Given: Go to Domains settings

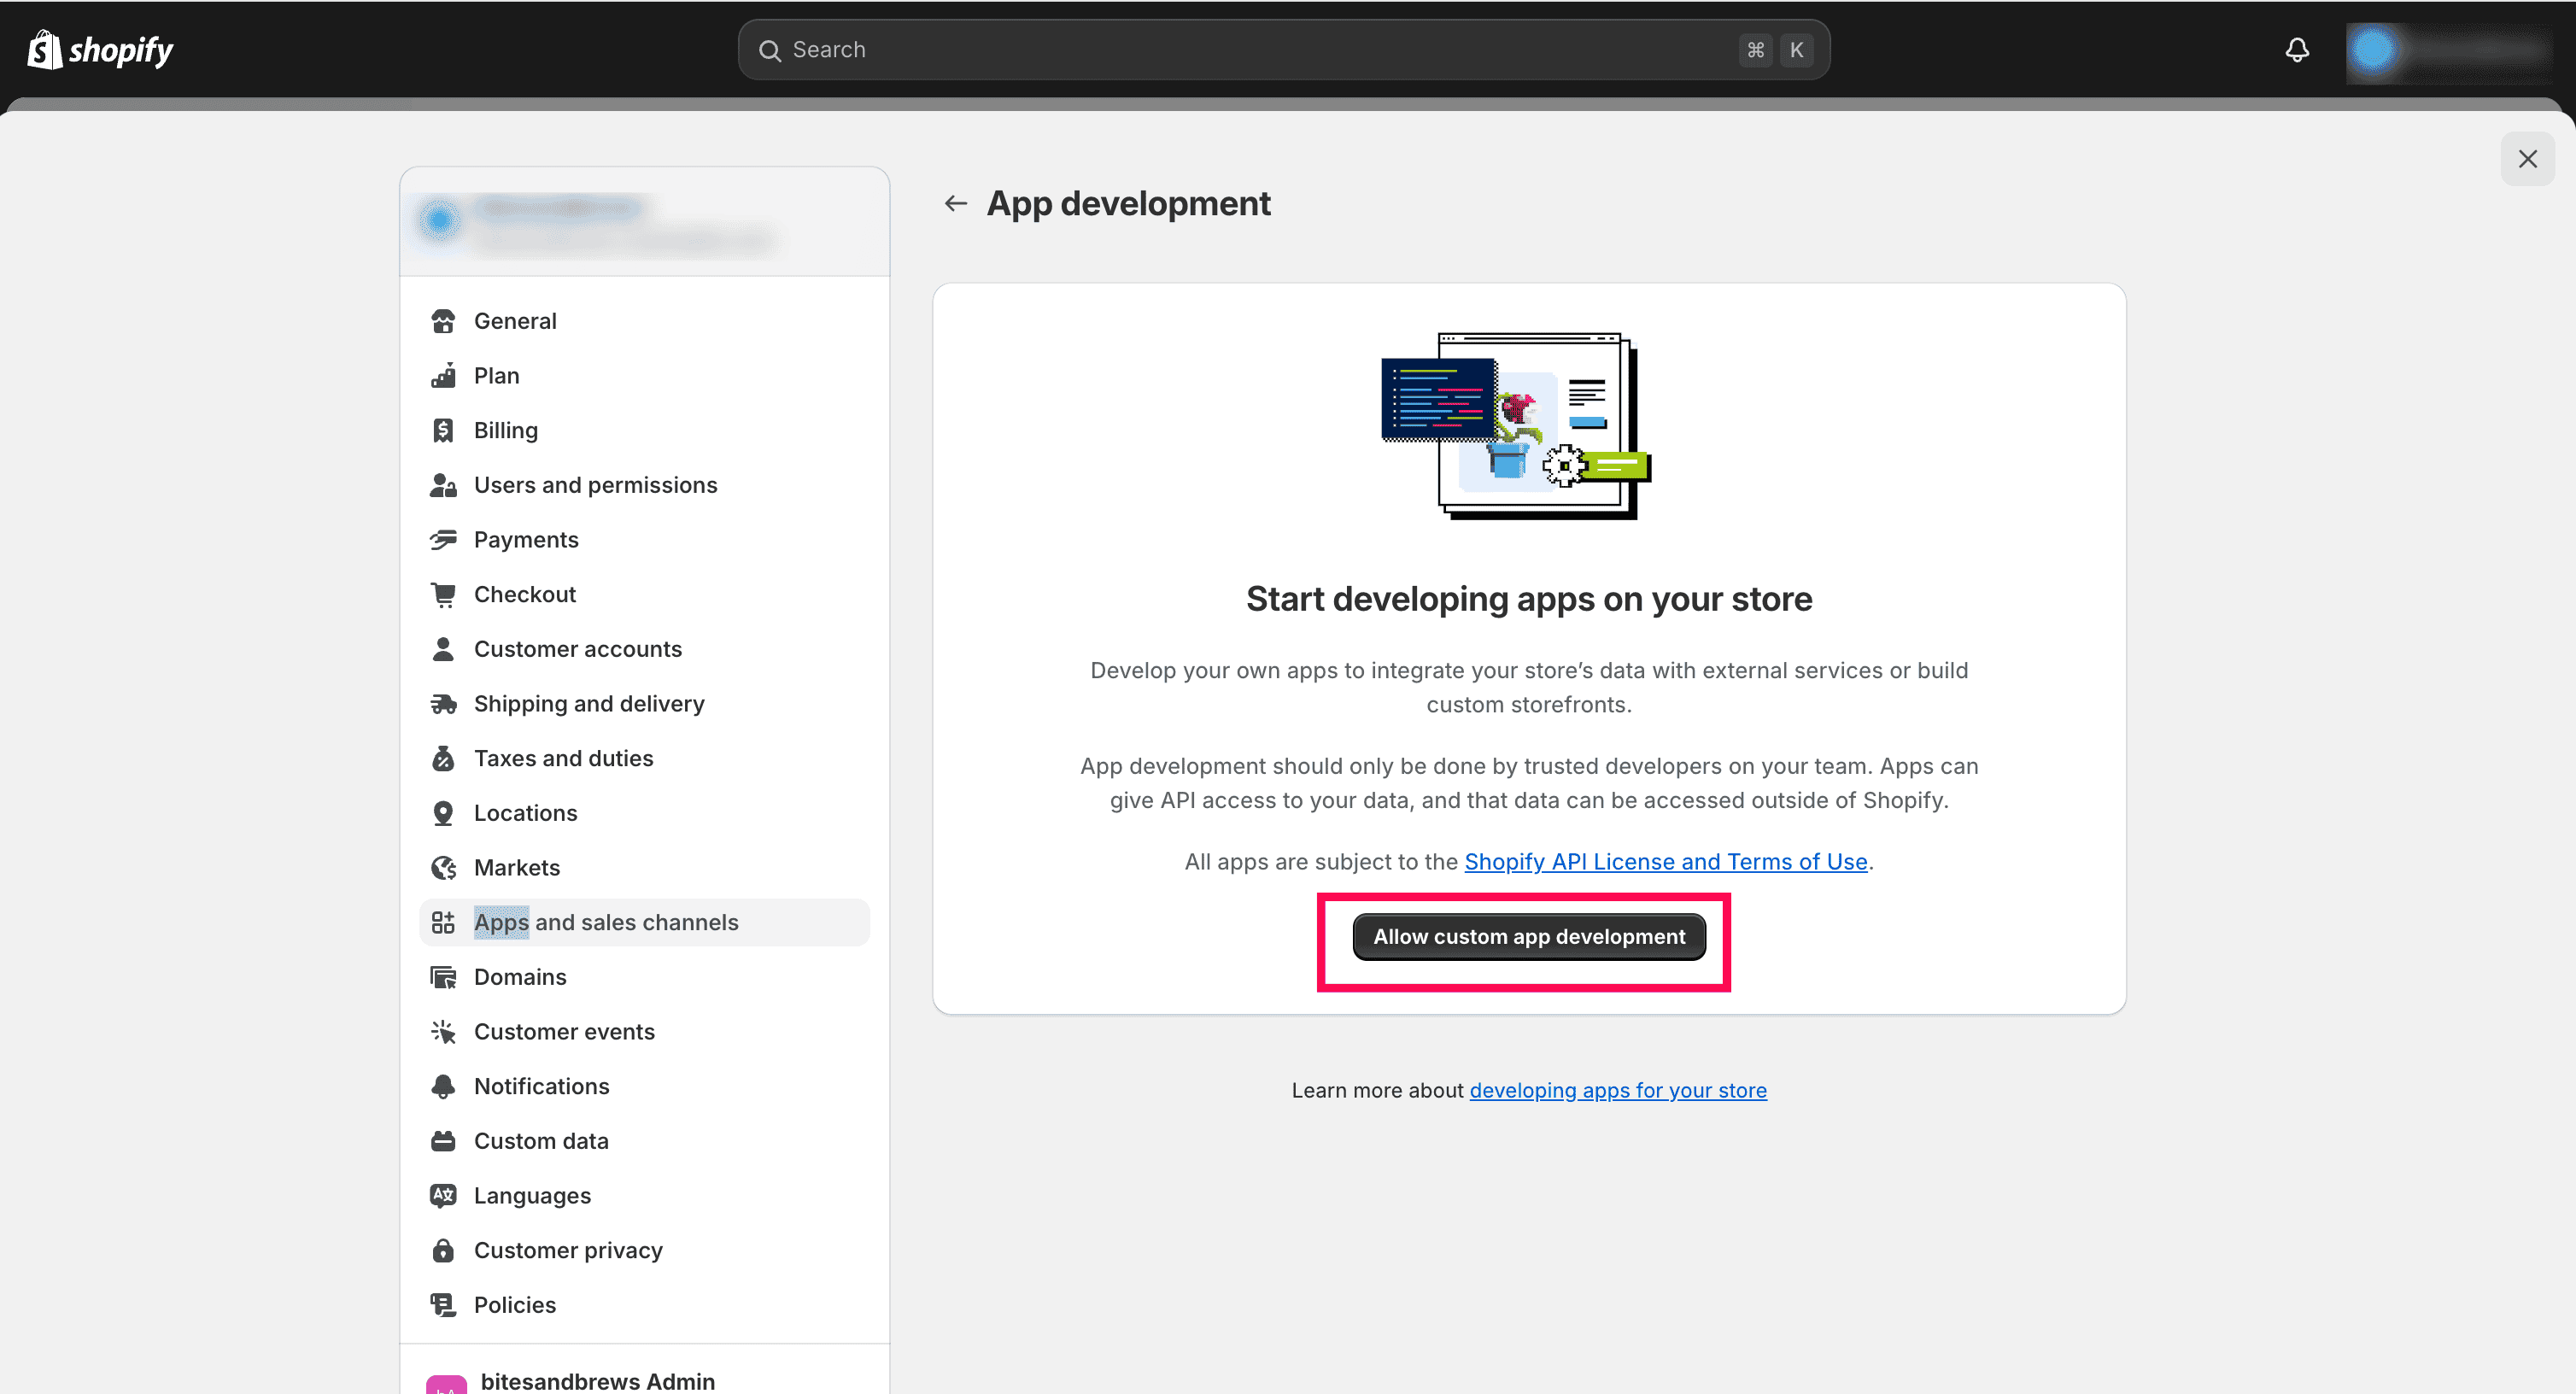Looking at the screenshot, I should (x=520, y=977).
